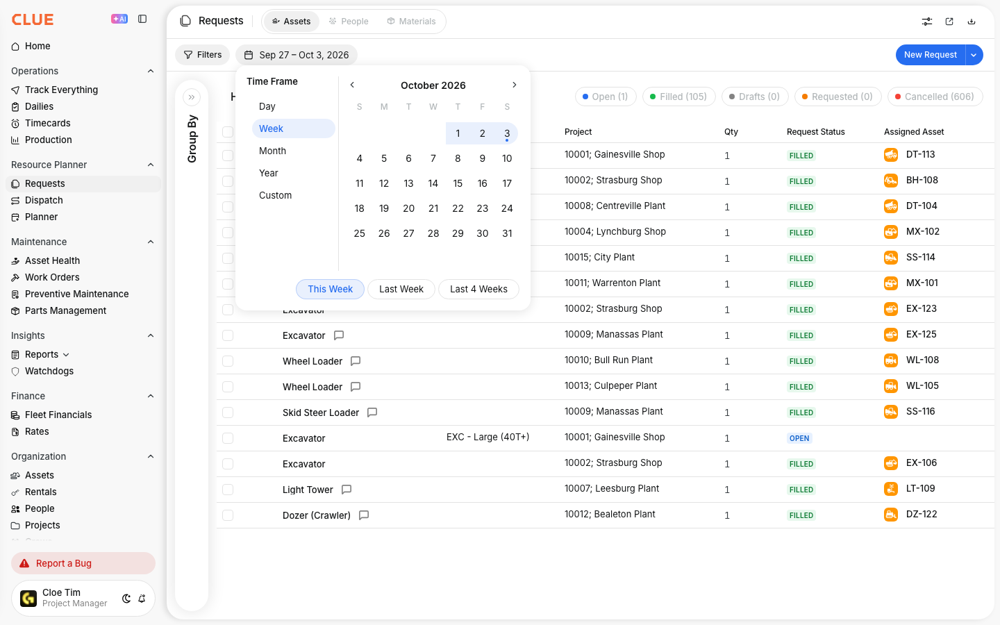Choose Month in Time Frame list
This screenshot has height=625, width=1000.
pos(293,151)
